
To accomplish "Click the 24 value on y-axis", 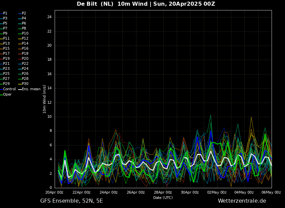I will (x=49, y=17).
